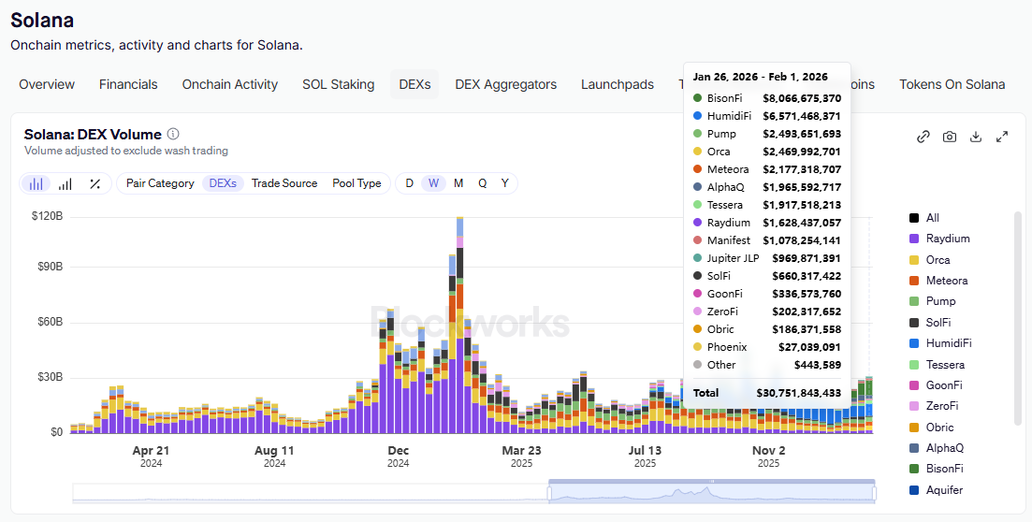Image resolution: width=1032 pixels, height=522 pixels.
Task: Switch to percentage chart view
Action: [x=94, y=183]
